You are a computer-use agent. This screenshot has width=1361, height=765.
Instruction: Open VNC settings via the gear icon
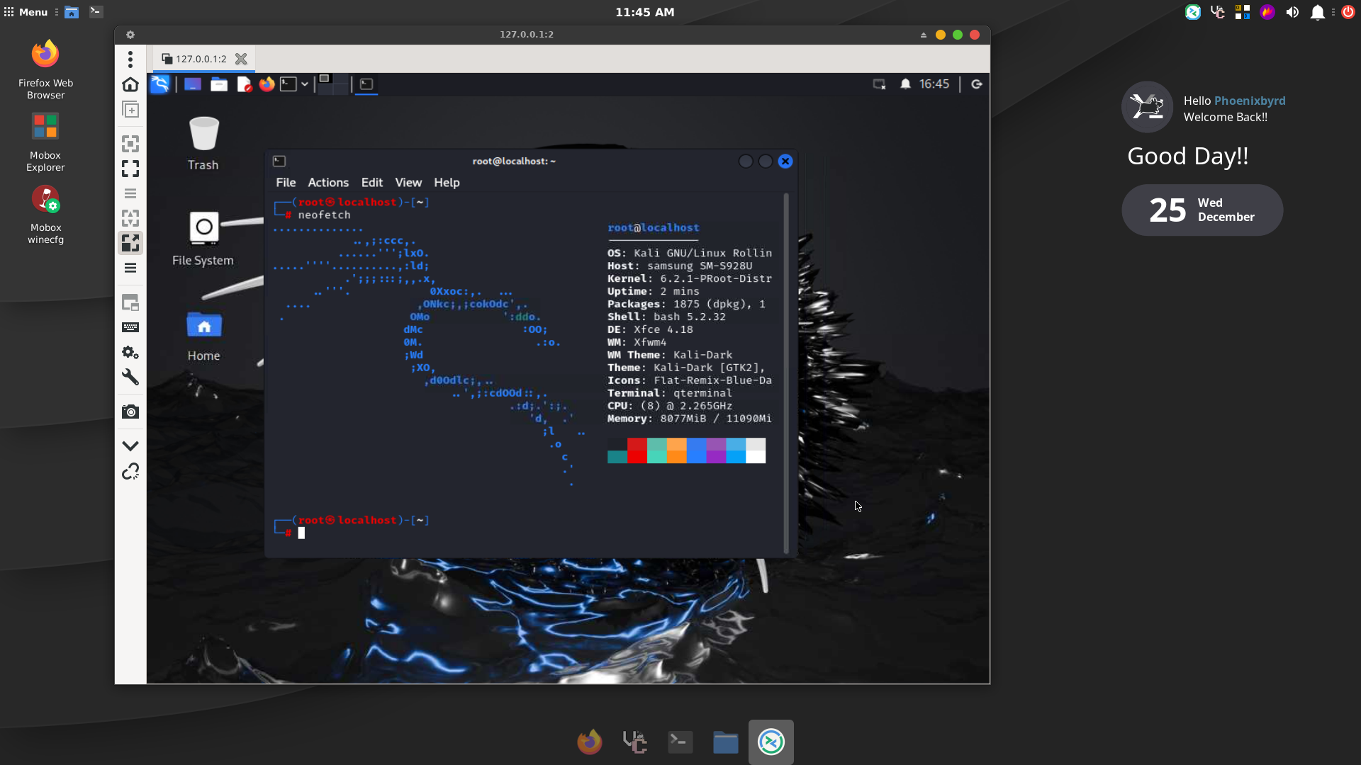coord(130,352)
